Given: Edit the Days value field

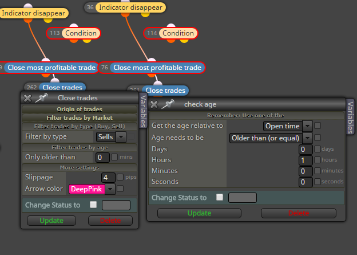Looking at the screenshot, I should [x=306, y=150].
